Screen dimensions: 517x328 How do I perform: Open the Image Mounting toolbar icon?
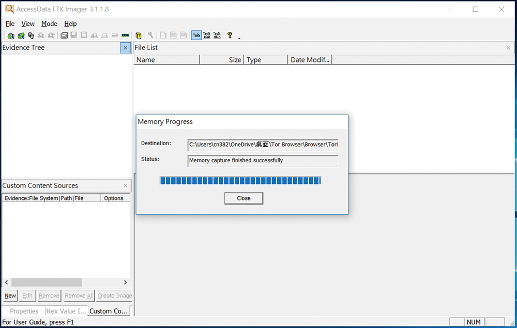pos(31,35)
